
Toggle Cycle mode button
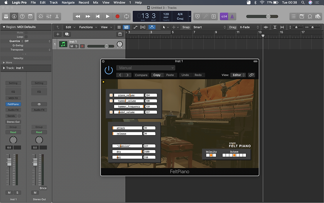126,16
